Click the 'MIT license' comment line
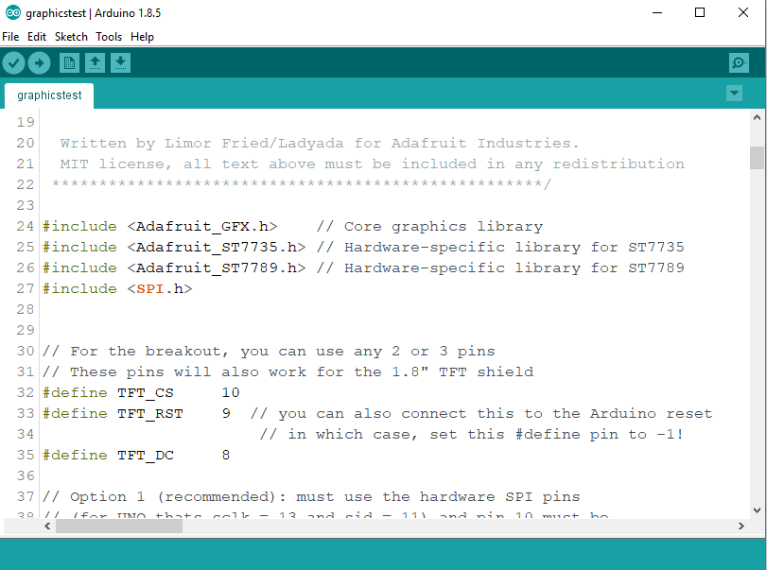 [373, 164]
